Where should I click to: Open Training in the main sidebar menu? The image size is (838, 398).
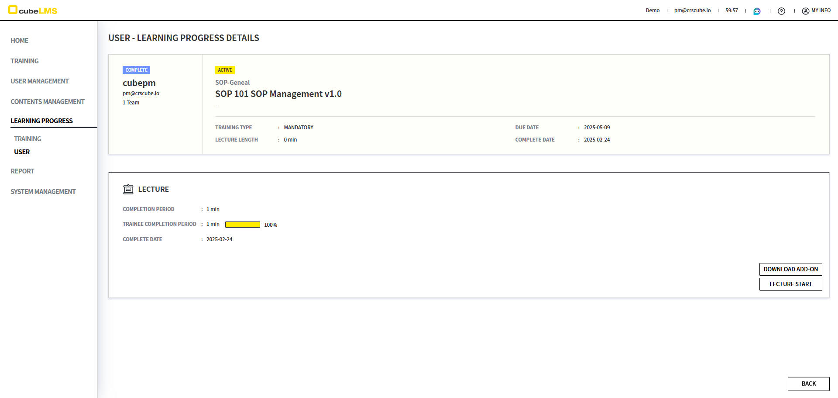(24, 61)
